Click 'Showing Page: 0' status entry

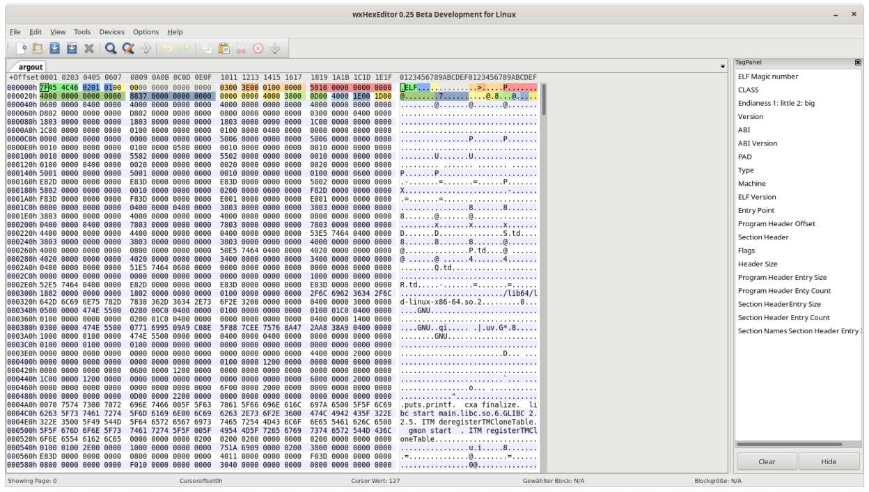point(32,481)
